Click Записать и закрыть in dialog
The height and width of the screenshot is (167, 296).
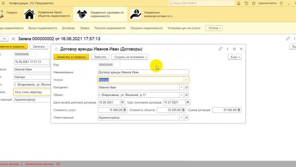[x=71, y=57]
